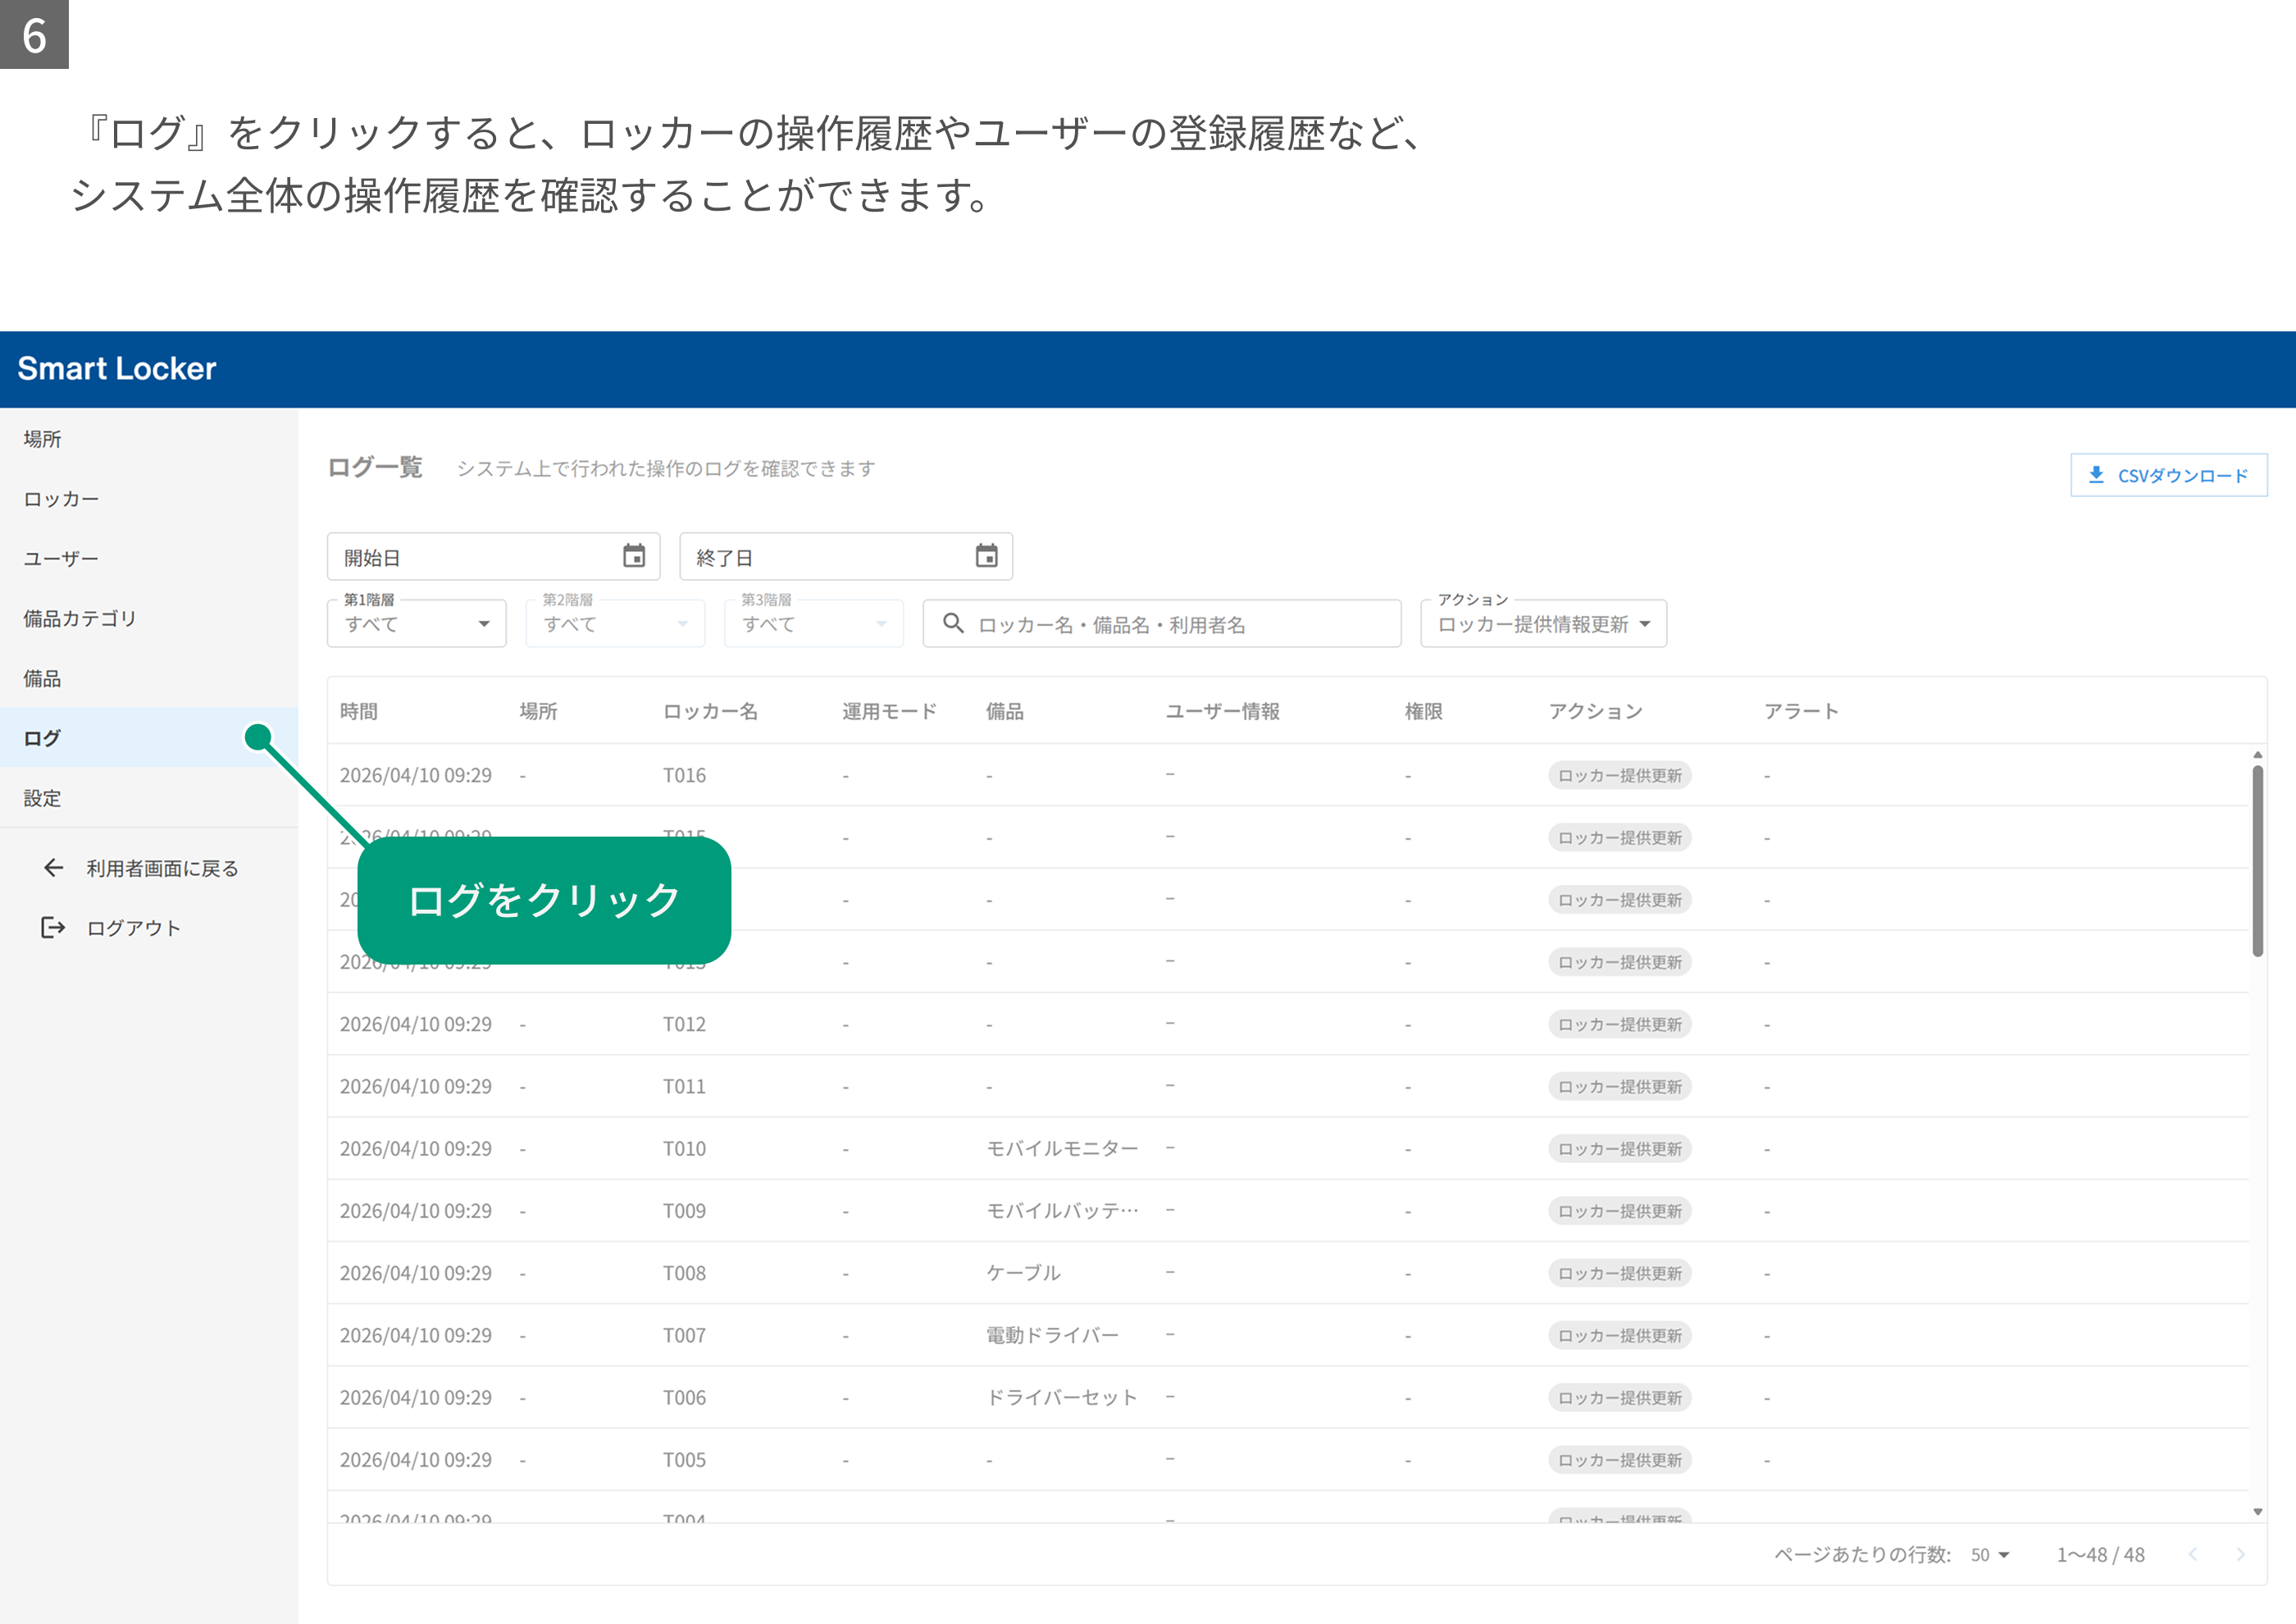
Task: Click the search magnifier icon
Action: click(953, 623)
